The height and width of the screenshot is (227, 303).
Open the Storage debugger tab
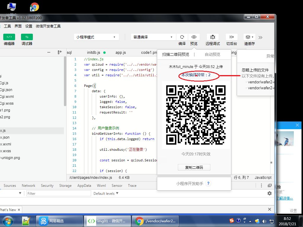pos(65,186)
